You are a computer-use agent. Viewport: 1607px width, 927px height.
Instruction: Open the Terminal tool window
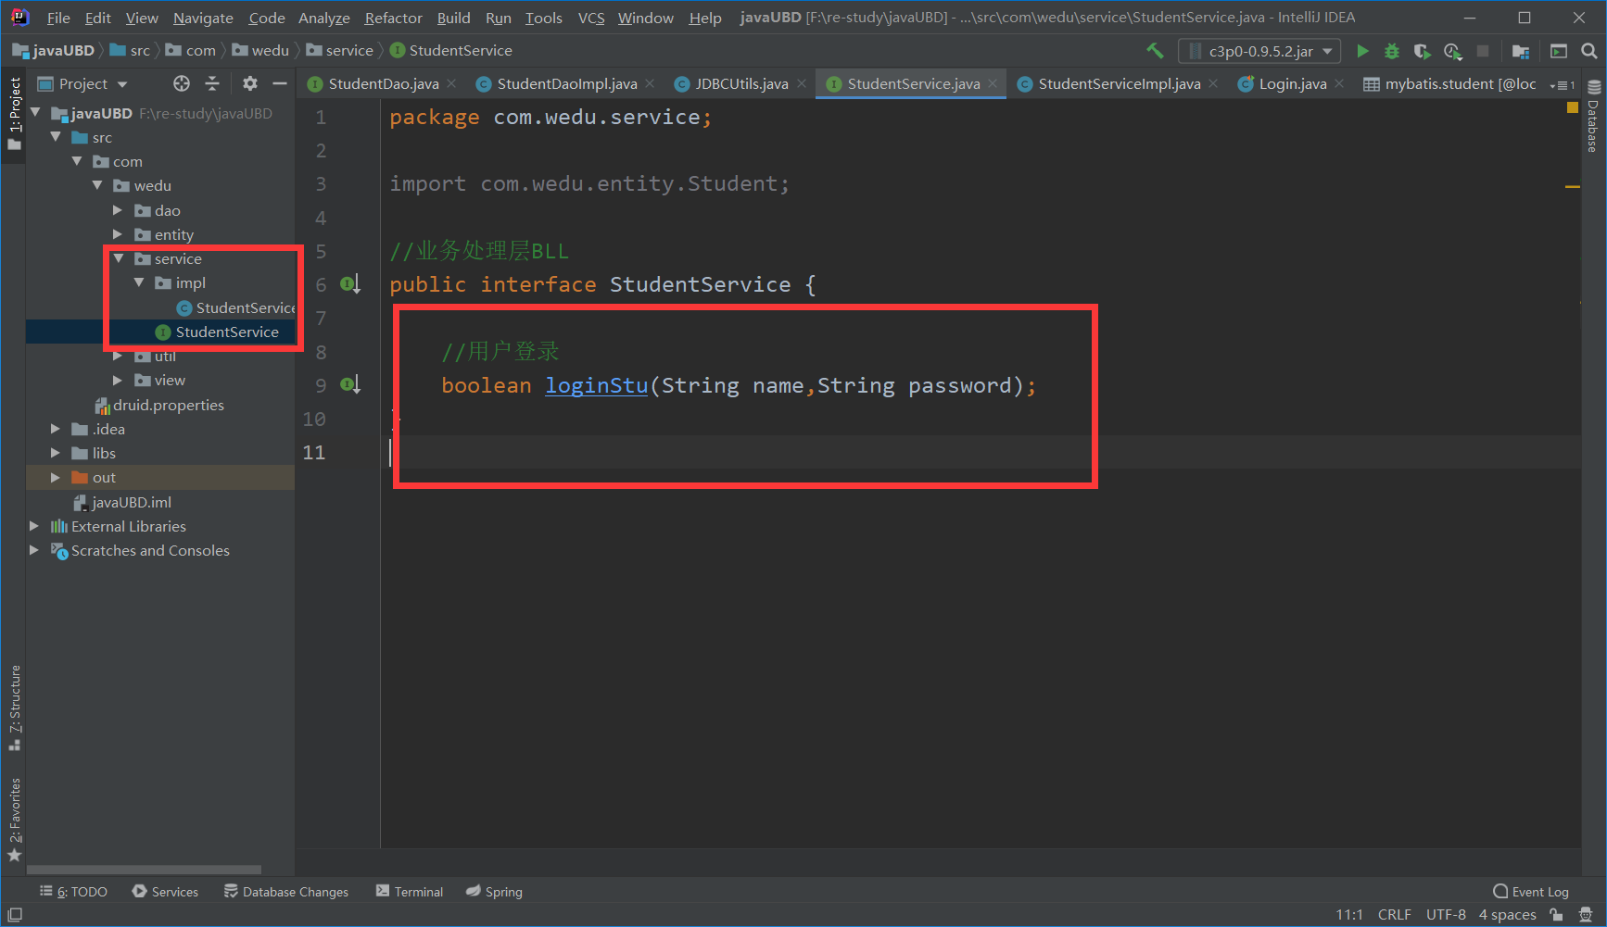(410, 892)
